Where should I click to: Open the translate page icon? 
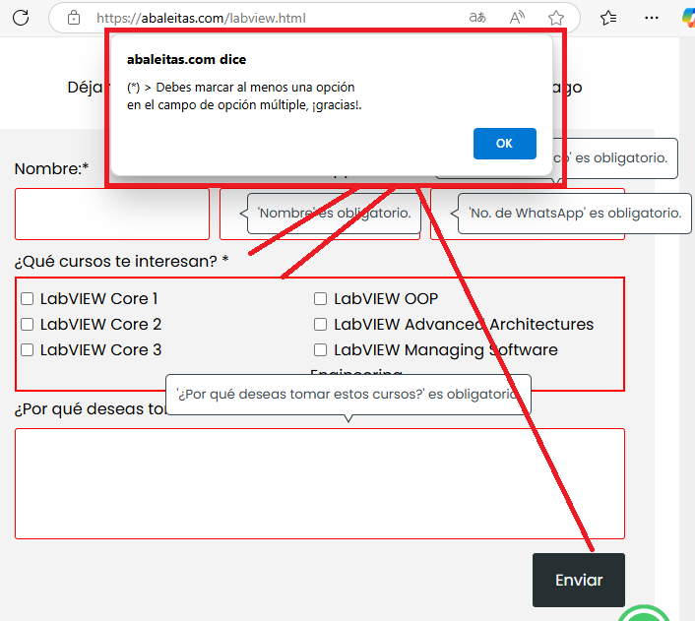coord(477,18)
